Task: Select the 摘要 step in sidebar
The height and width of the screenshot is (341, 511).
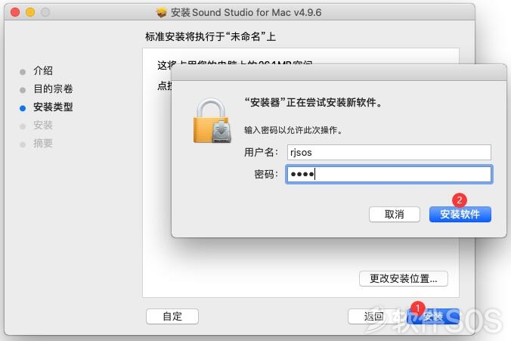Action: pyautogui.click(x=42, y=144)
